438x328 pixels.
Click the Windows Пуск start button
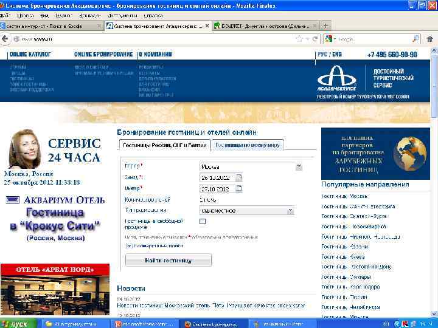pyautogui.click(x=18, y=324)
